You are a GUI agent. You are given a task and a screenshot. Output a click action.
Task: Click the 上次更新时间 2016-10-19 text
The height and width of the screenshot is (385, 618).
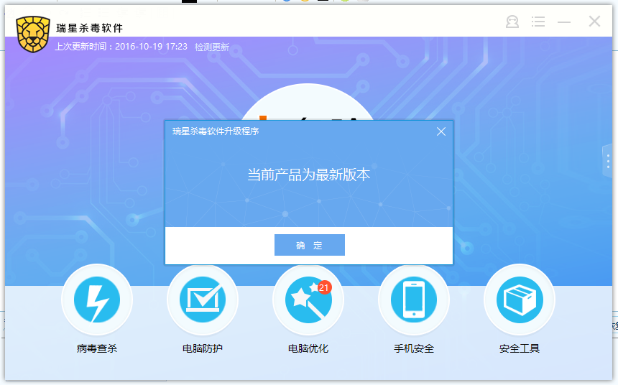click(121, 47)
